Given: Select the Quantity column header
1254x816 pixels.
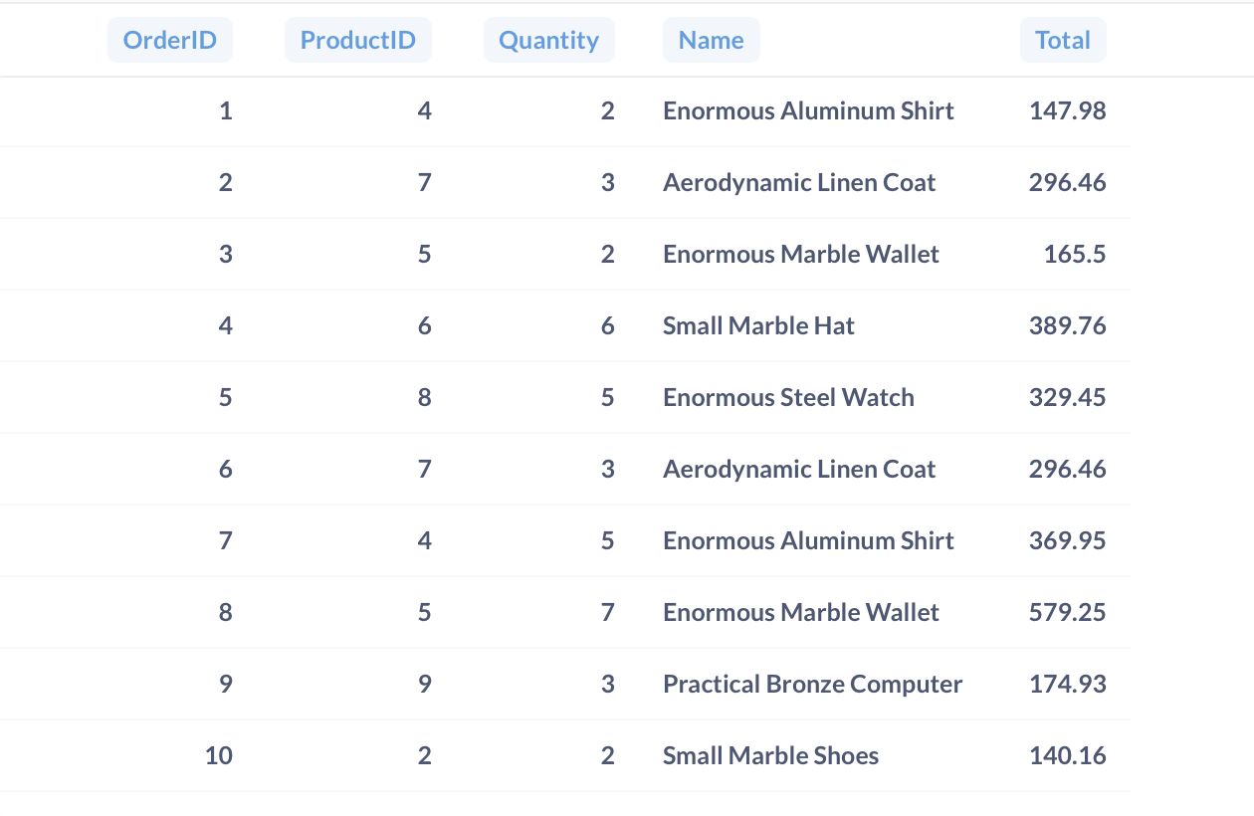Looking at the screenshot, I should pyautogui.click(x=548, y=41).
